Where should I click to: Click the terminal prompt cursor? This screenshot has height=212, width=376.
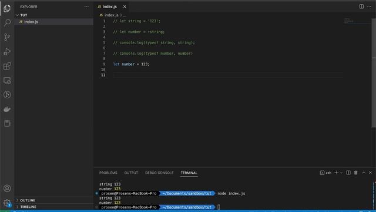[x=219, y=207]
